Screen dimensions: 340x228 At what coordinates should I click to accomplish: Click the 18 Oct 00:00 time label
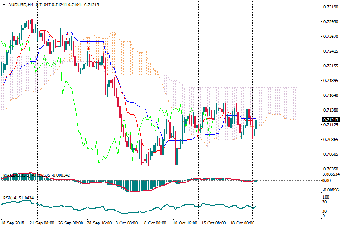coord(241,223)
